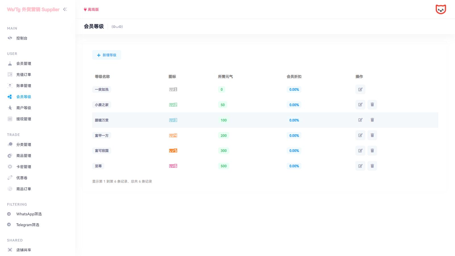455x256 pixels.
Task: Open 会员管理 in sidebar
Action: [24, 63]
